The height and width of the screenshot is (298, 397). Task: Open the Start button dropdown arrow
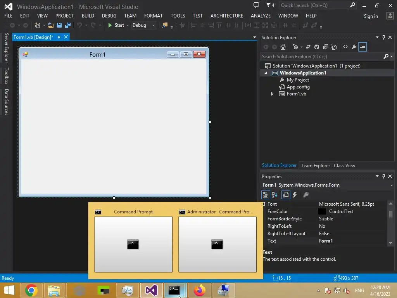(x=127, y=25)
